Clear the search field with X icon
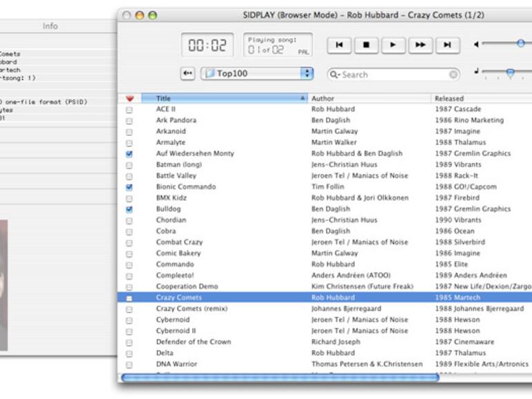The height and width of the screenshot is (399, 532). [453, 75]
